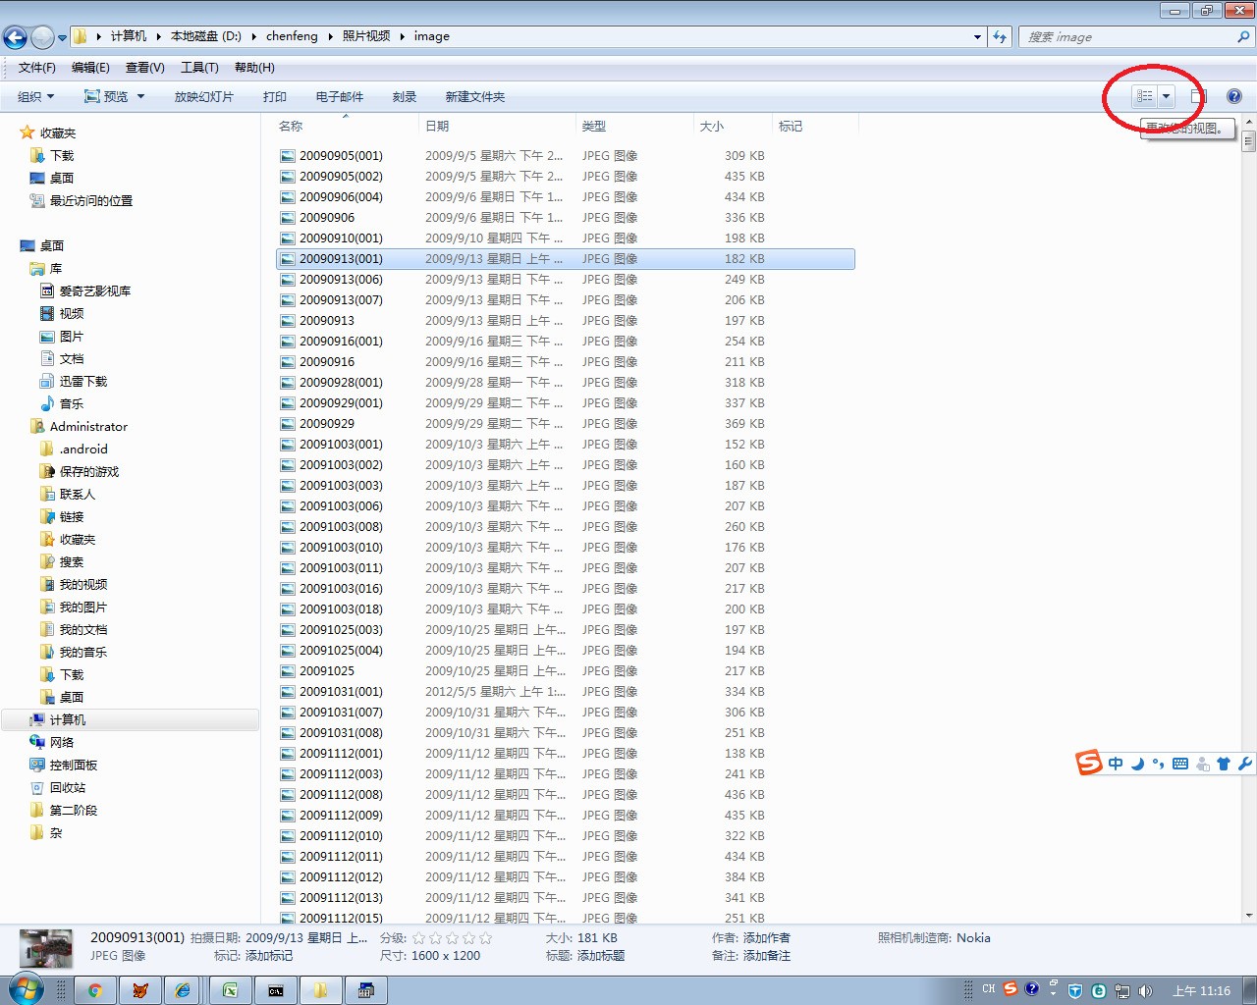1257x1005 pixels.
Task: Expand the breadcrumb arrow after 照片视频
Action: coord(402,36)
